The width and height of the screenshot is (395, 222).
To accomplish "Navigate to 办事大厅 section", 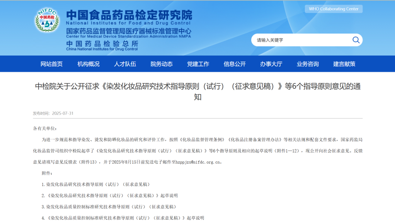I will (271, 64).
